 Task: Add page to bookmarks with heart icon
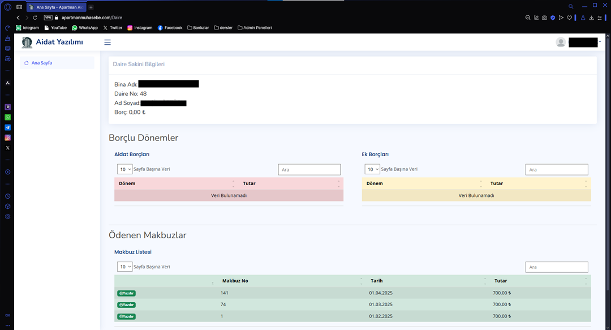coord(569,18)
